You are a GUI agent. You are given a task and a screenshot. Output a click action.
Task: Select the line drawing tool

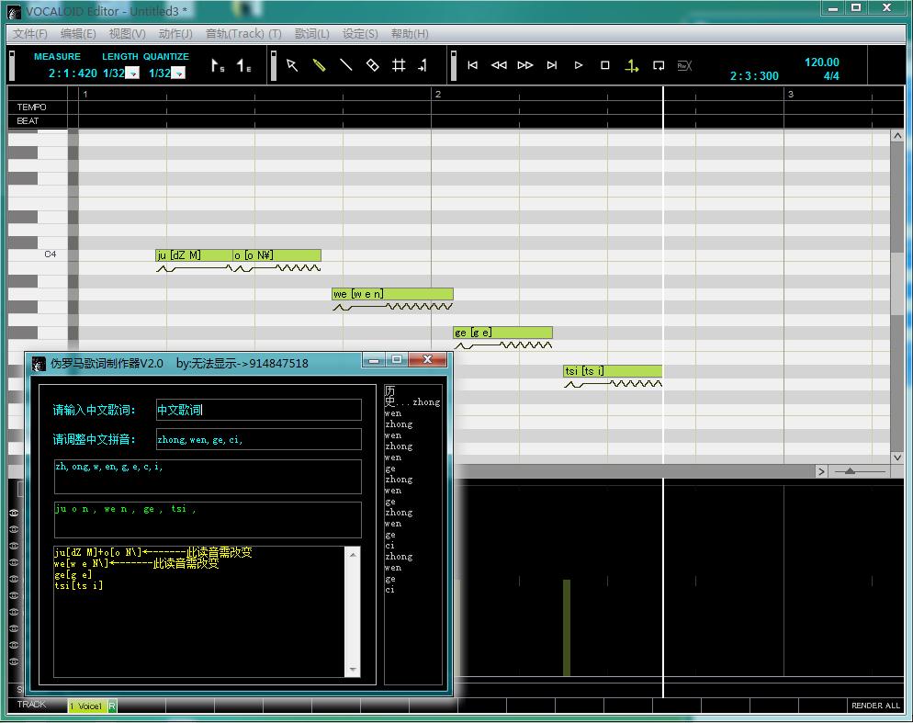(346, 65)
